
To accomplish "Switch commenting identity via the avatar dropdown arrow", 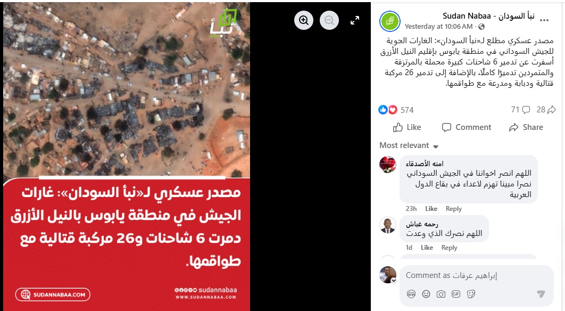I will (394, 281).
